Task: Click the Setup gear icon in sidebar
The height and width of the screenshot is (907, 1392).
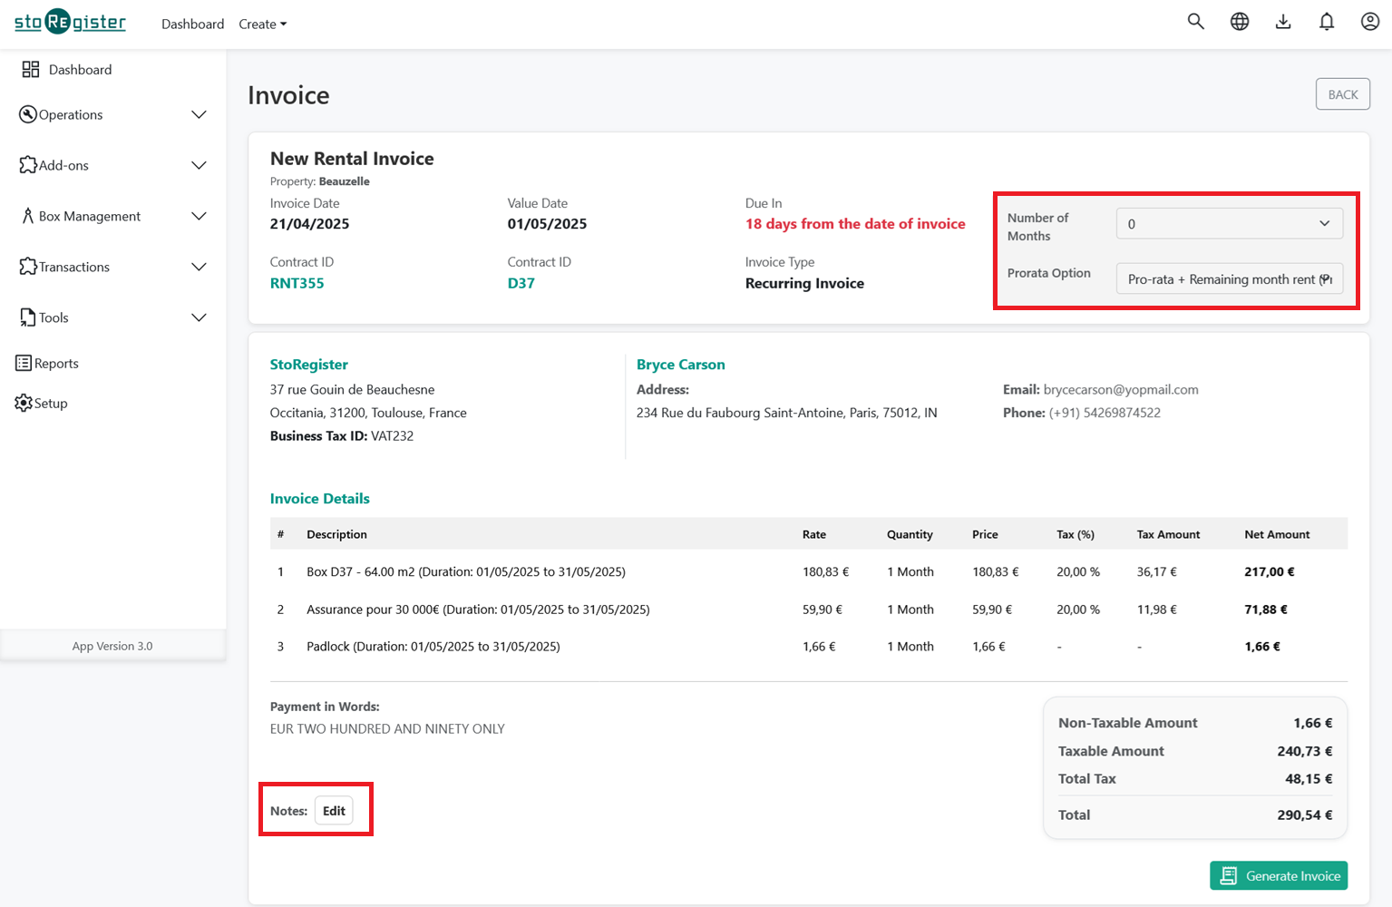Action: coord(25,403)
